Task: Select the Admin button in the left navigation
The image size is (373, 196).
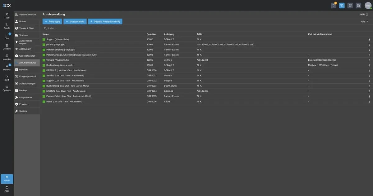Action: coord(7,179)
